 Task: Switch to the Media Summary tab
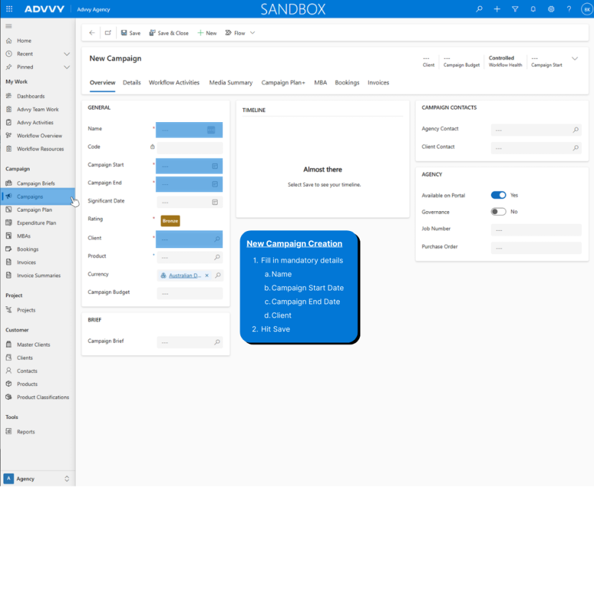[x=230, y=83]
